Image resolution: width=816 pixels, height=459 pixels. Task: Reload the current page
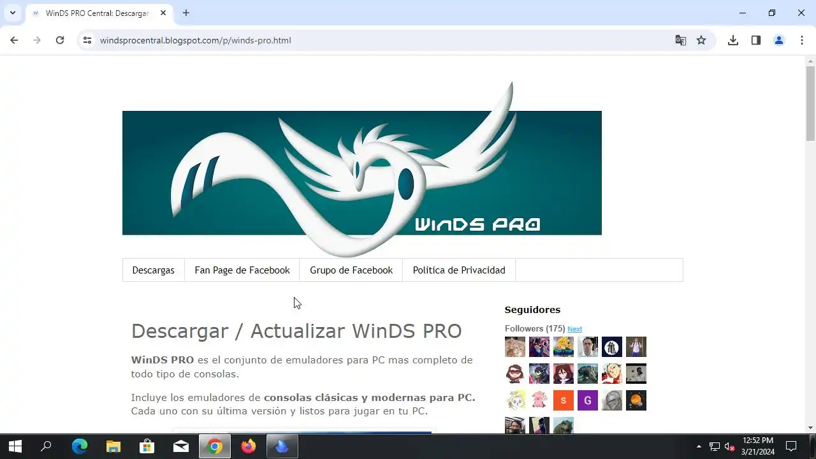(x=60, y=40)
